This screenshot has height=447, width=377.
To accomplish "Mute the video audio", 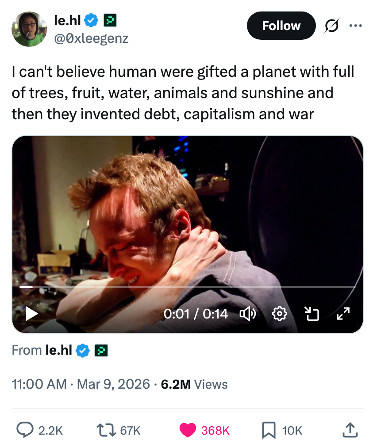I will click(x=248, y=314).
